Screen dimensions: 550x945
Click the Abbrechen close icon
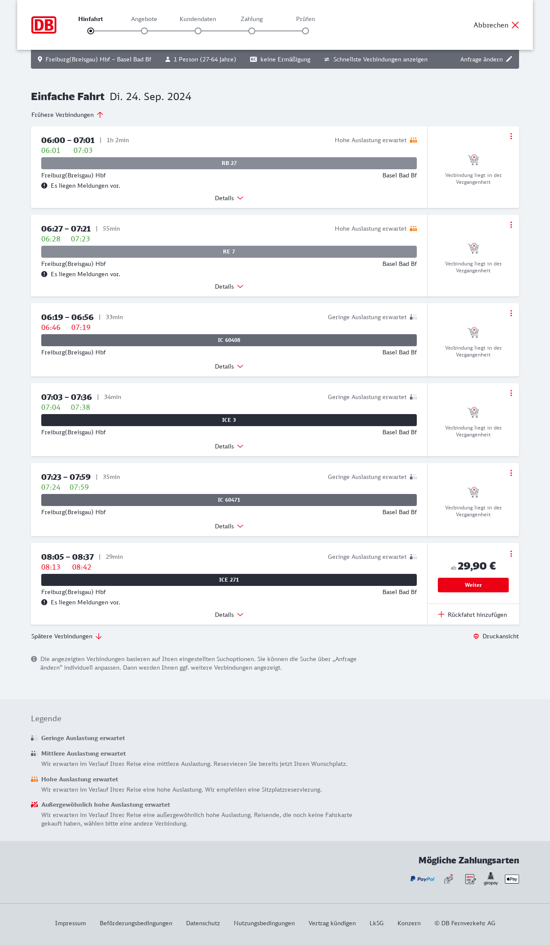(515, 25)
